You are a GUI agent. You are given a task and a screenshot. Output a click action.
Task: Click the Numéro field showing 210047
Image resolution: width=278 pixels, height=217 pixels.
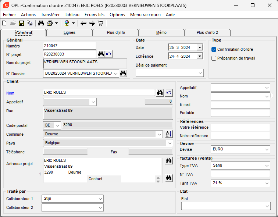(69, 46)
